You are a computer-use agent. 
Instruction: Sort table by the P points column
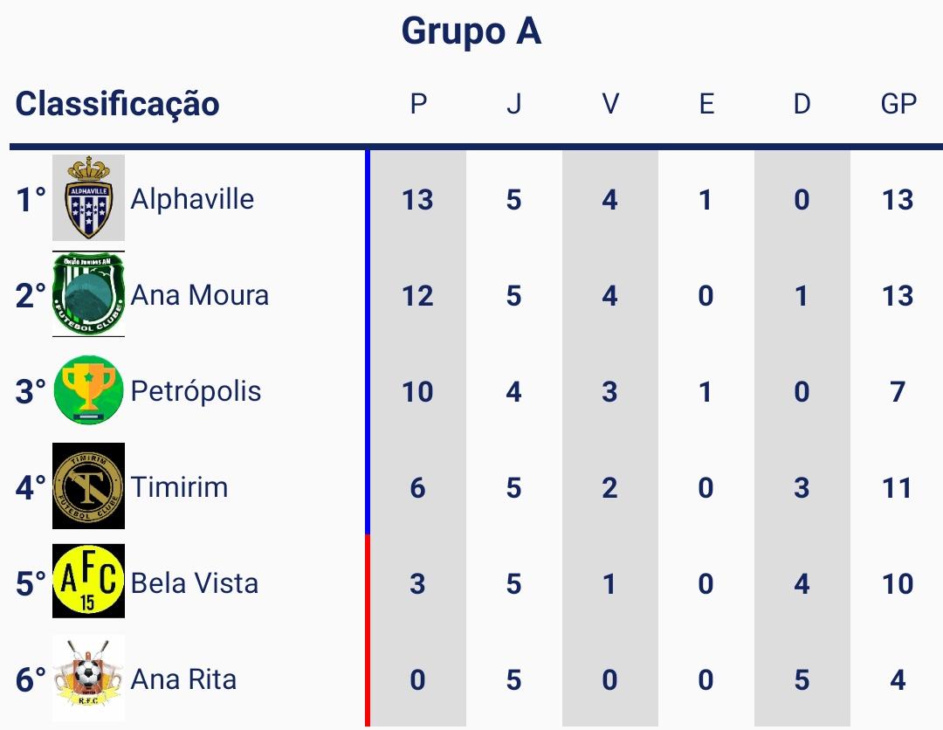tap(418, 104)
